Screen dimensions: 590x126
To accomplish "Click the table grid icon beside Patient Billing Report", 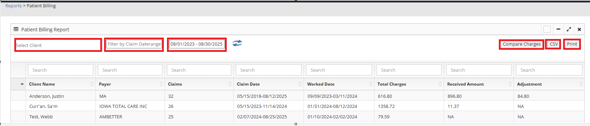I will point(16,29).
